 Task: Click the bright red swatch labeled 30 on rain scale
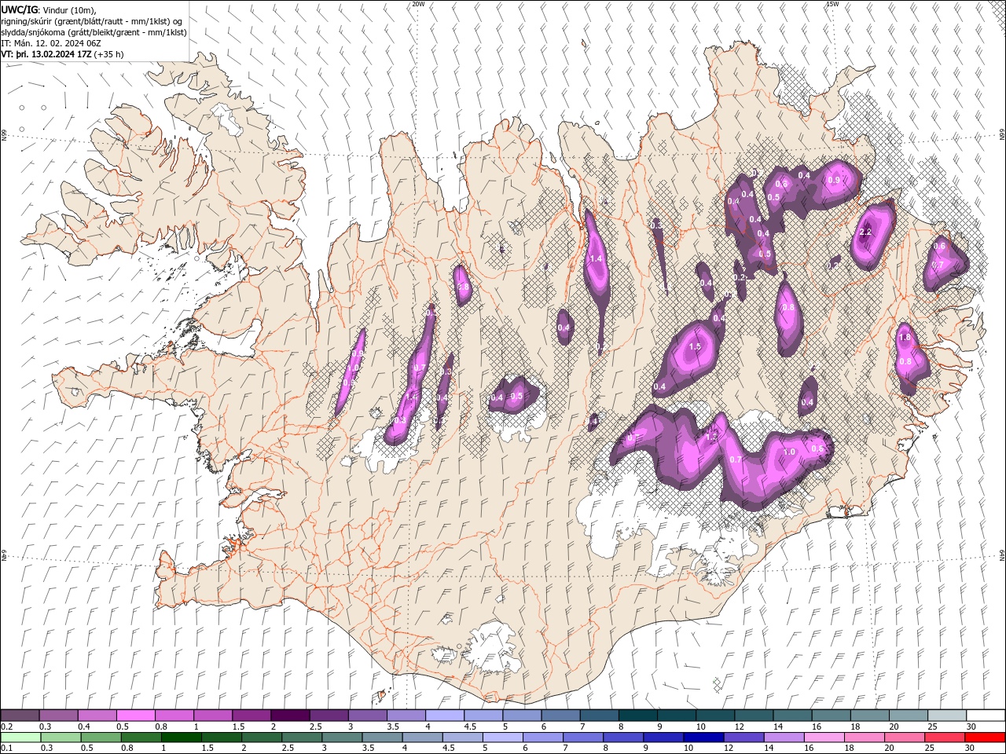[984, 738]
